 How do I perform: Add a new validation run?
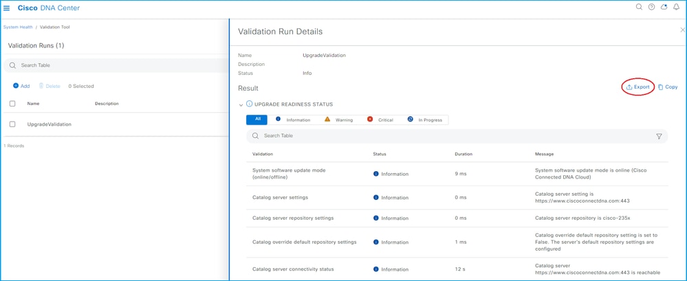click(x=21, y=87)
